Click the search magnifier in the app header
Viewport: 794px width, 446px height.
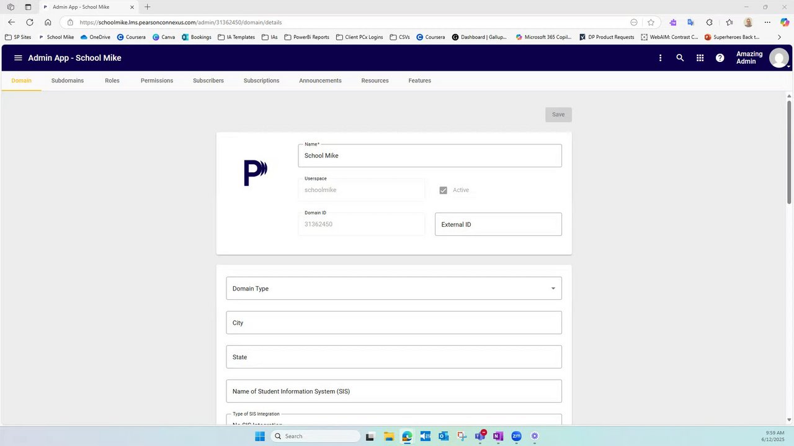click(680, 58)
